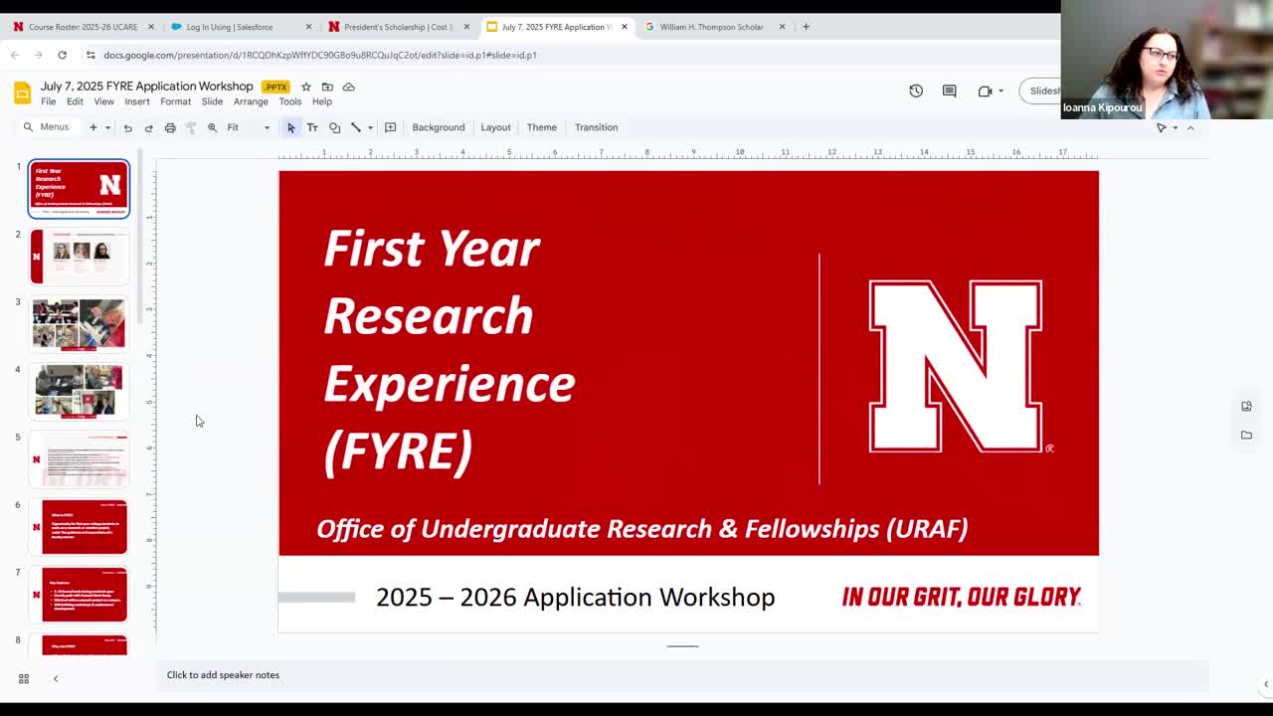
Task: Open the Help menu
Action: tap(322, 101)
